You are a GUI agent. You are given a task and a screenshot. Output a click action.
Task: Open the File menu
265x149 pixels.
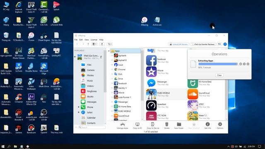point(76,40)
